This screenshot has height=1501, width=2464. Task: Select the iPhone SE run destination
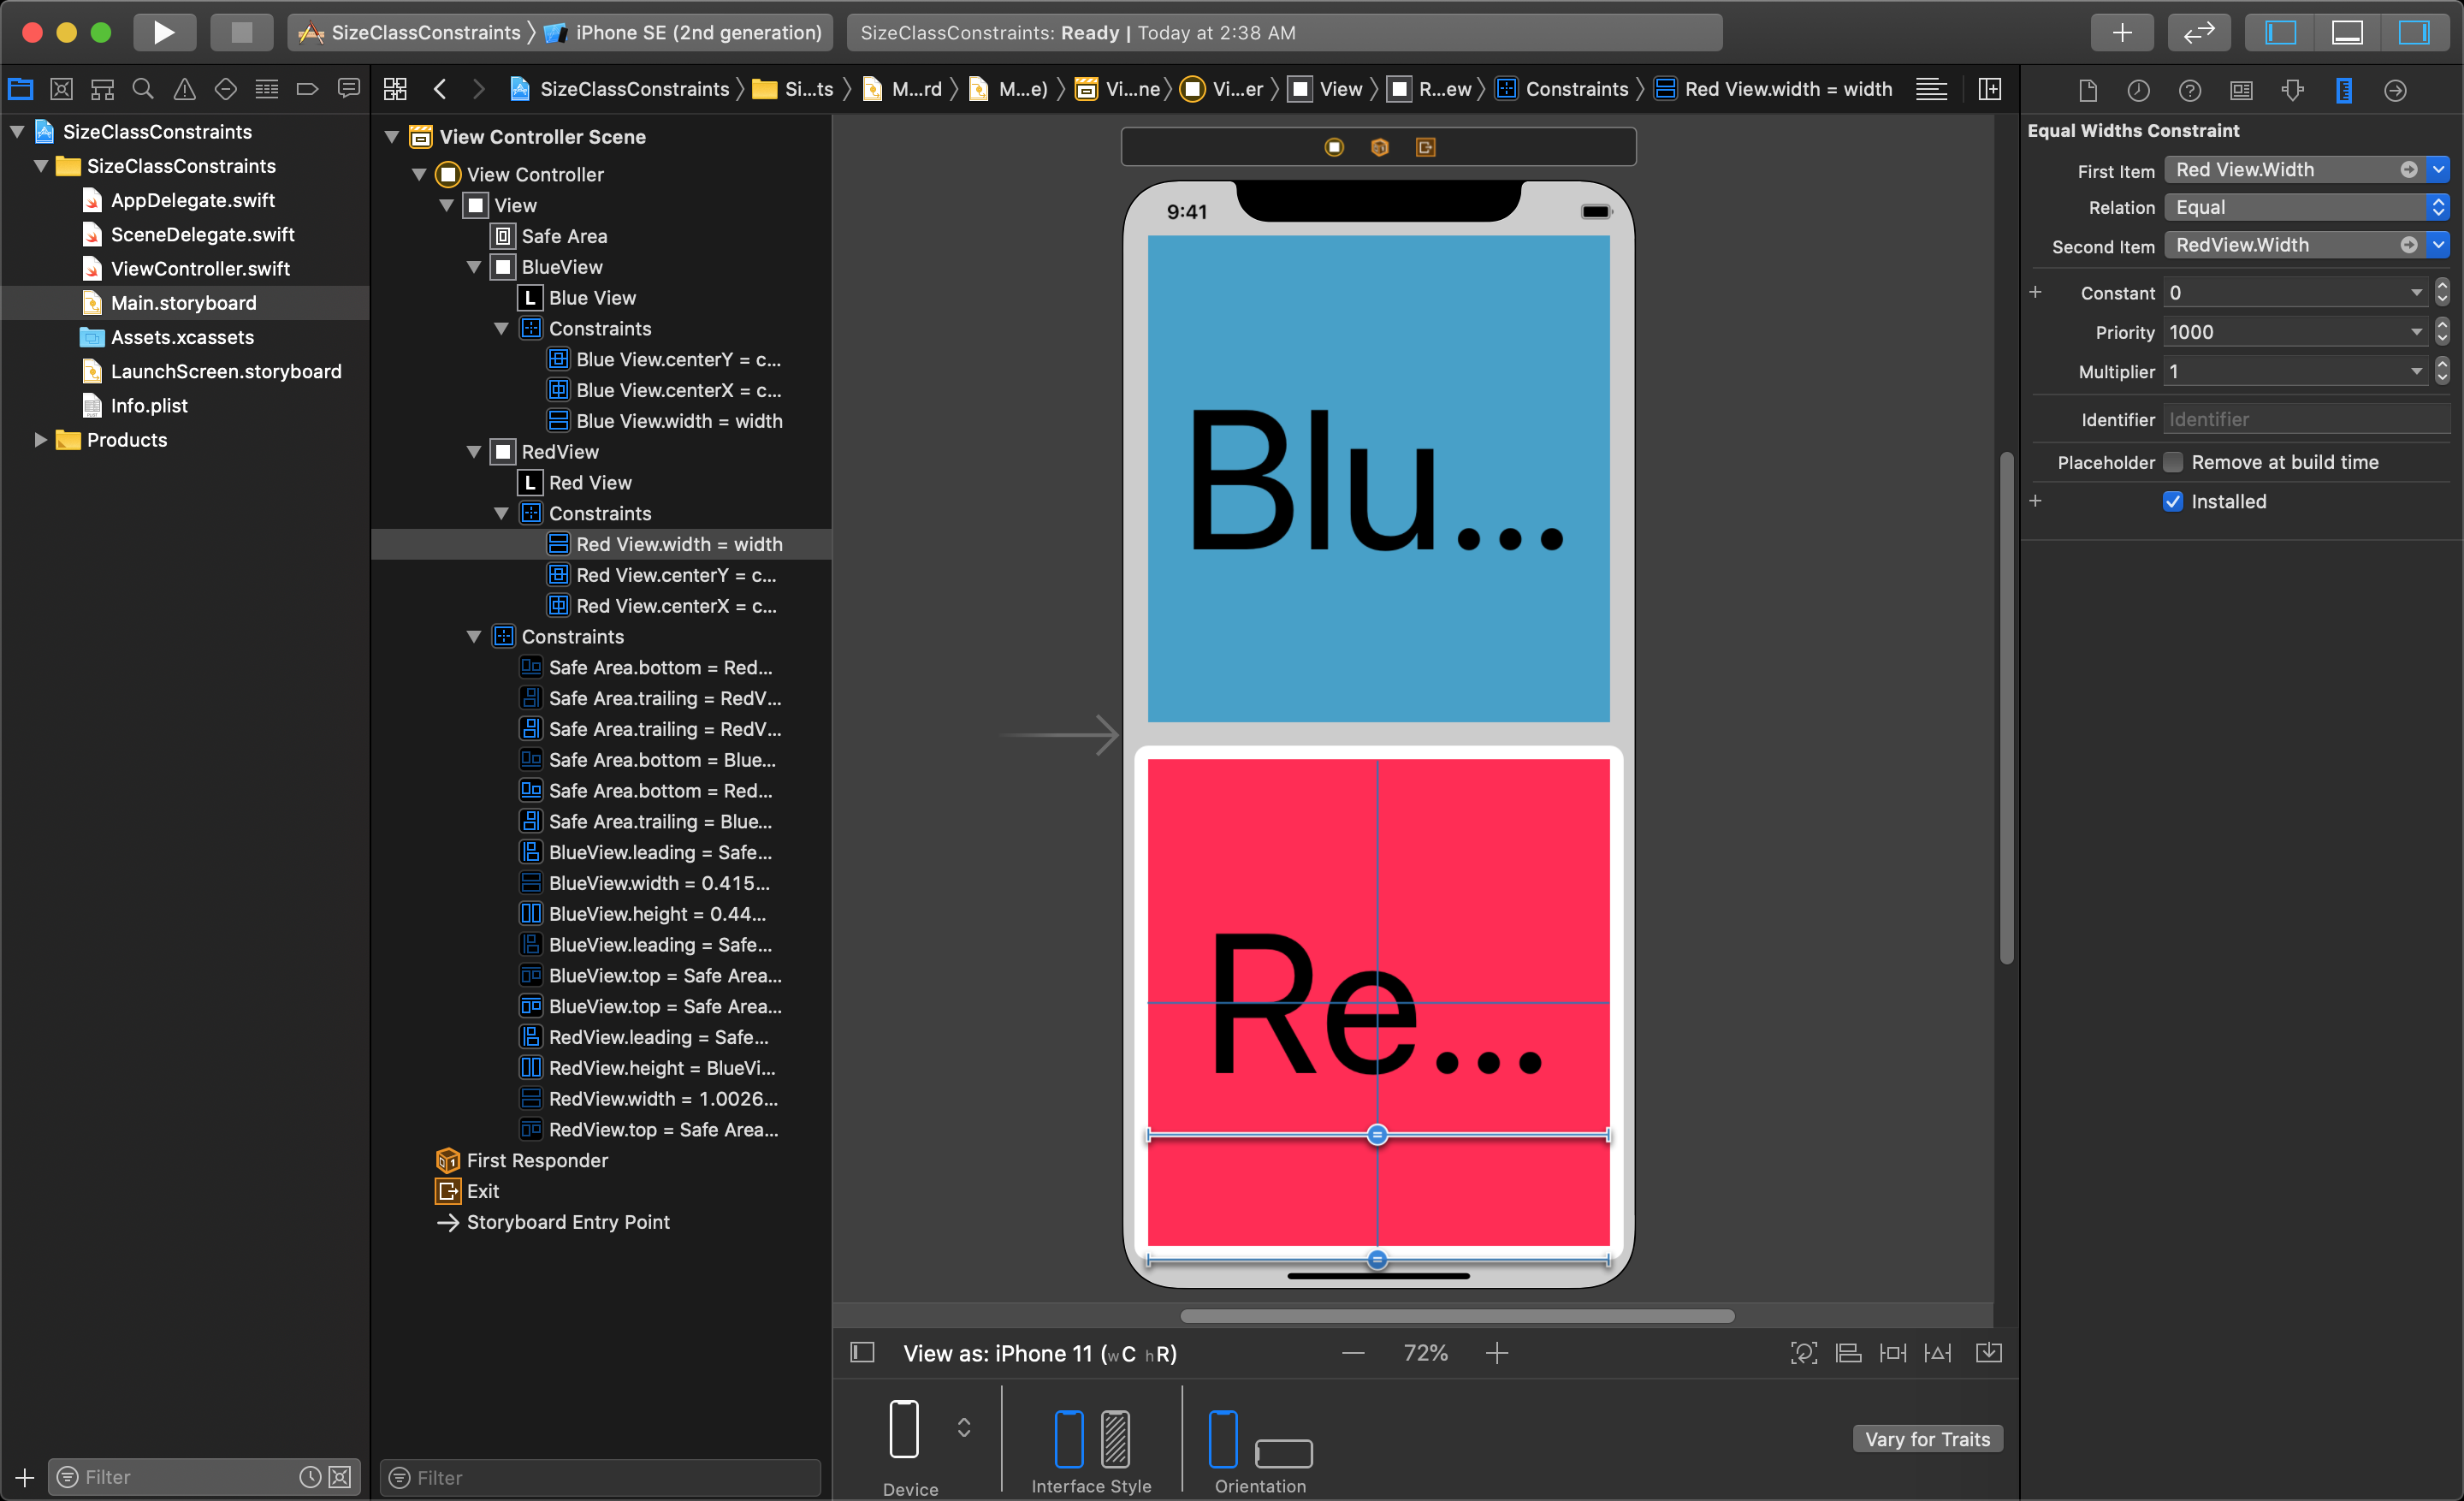(683, 32)
